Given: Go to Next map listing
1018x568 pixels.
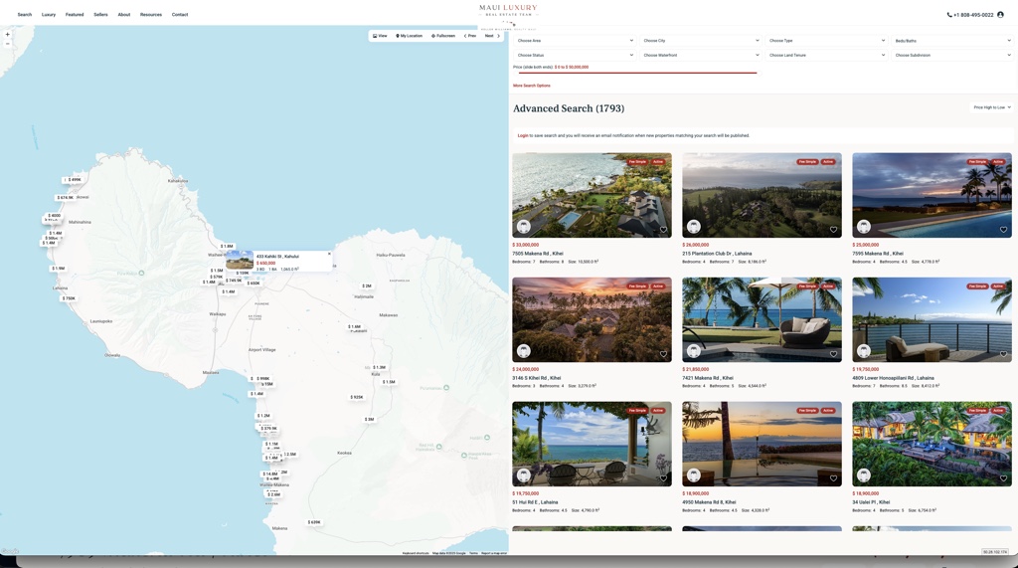Looking at the screenshot, I should (x=492, y=36).
